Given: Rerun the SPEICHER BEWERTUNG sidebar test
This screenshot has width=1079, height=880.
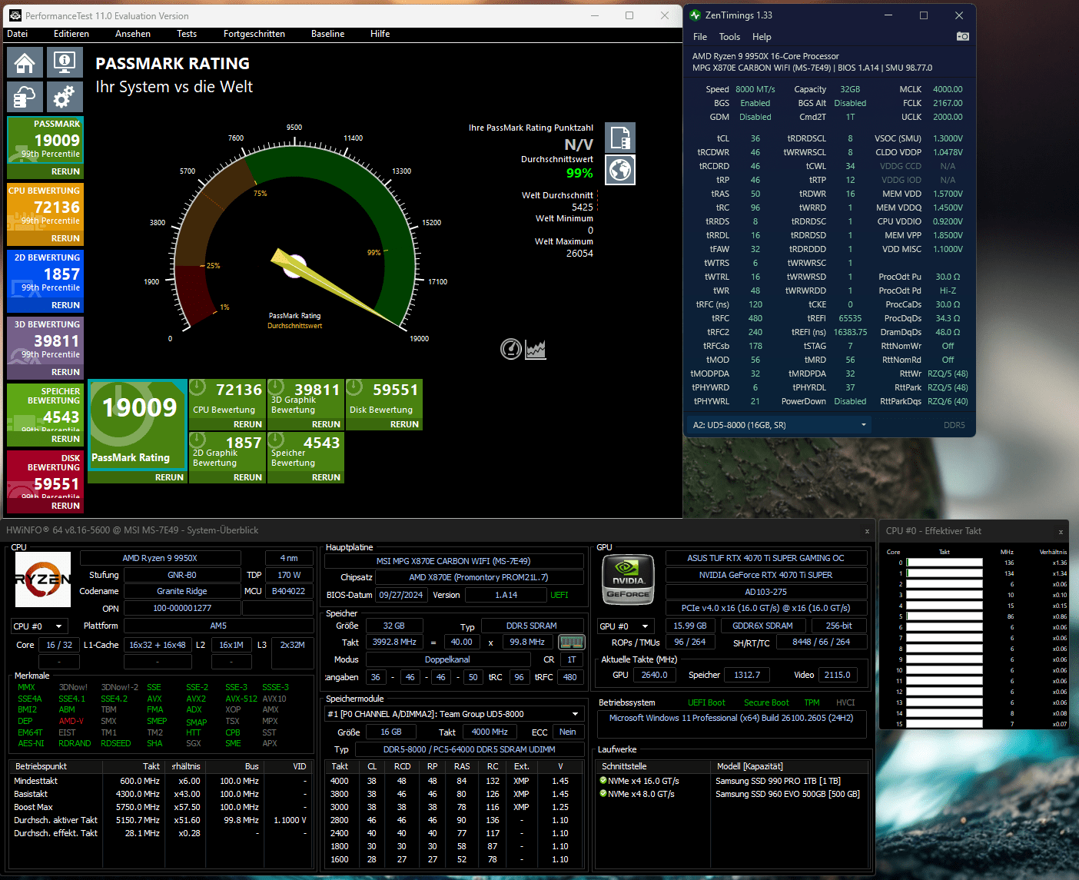Looking at the screenshot, I should [x=65, y=439].
